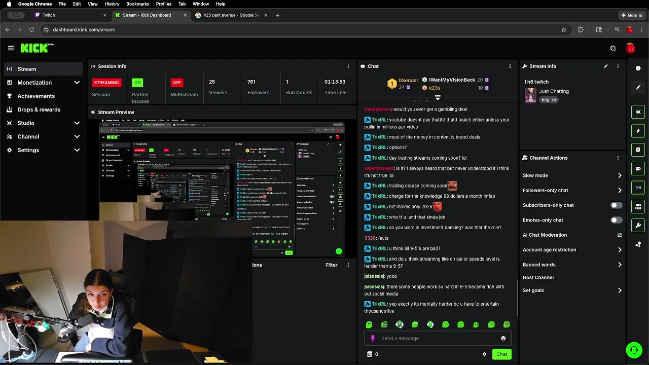Click the Gemini button in Chrome

pos(632,15)
